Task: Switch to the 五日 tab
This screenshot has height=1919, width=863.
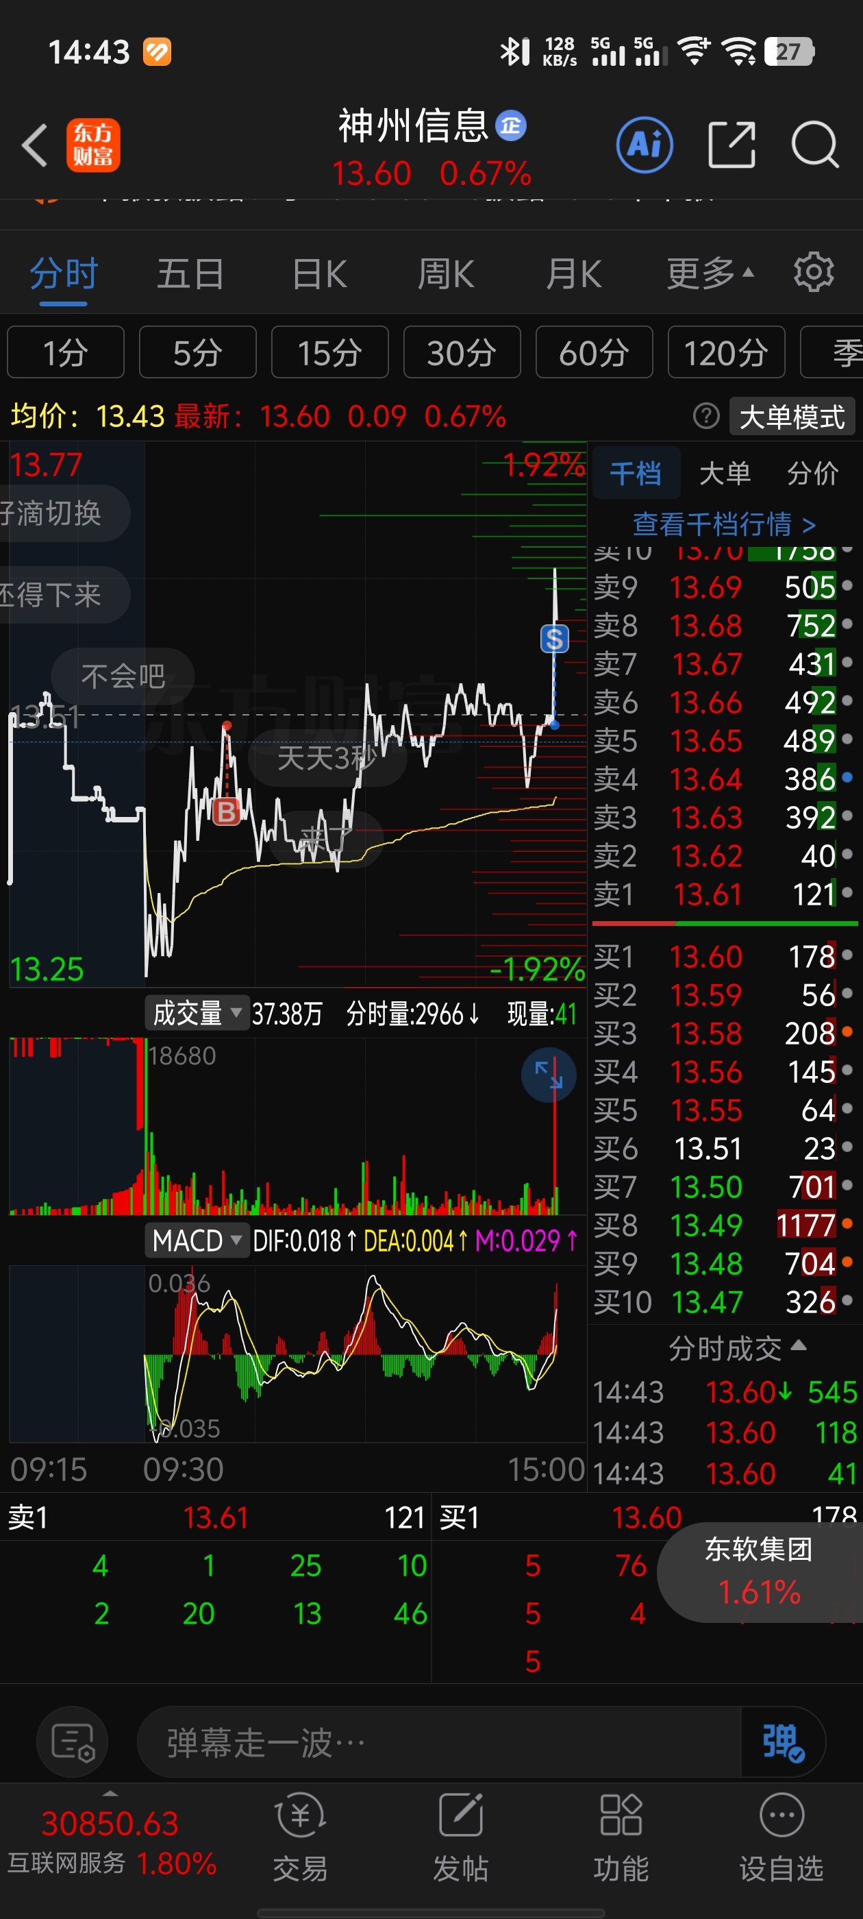Action: (190, 273)
